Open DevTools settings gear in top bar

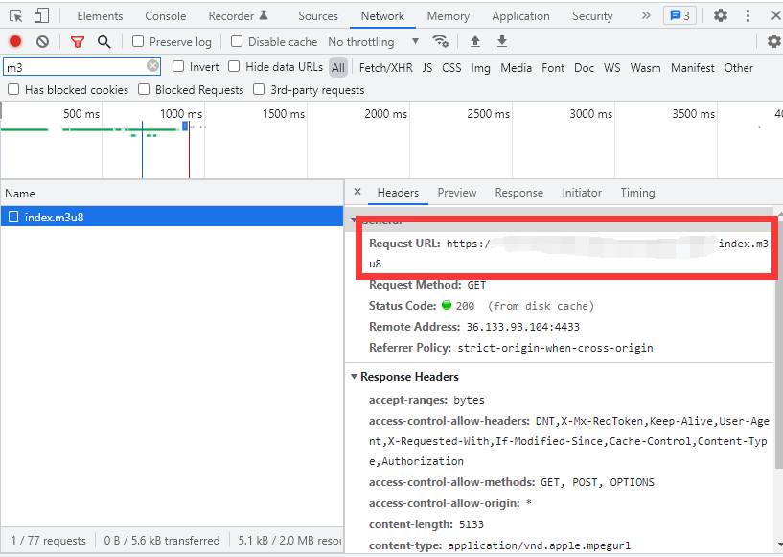(720, 15)
